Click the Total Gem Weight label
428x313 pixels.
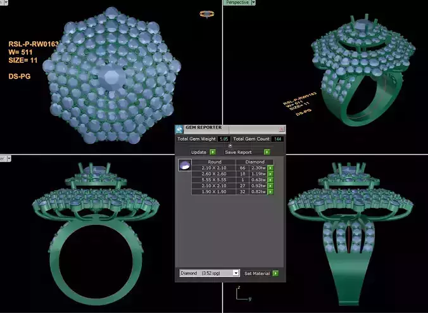point(196,139)
